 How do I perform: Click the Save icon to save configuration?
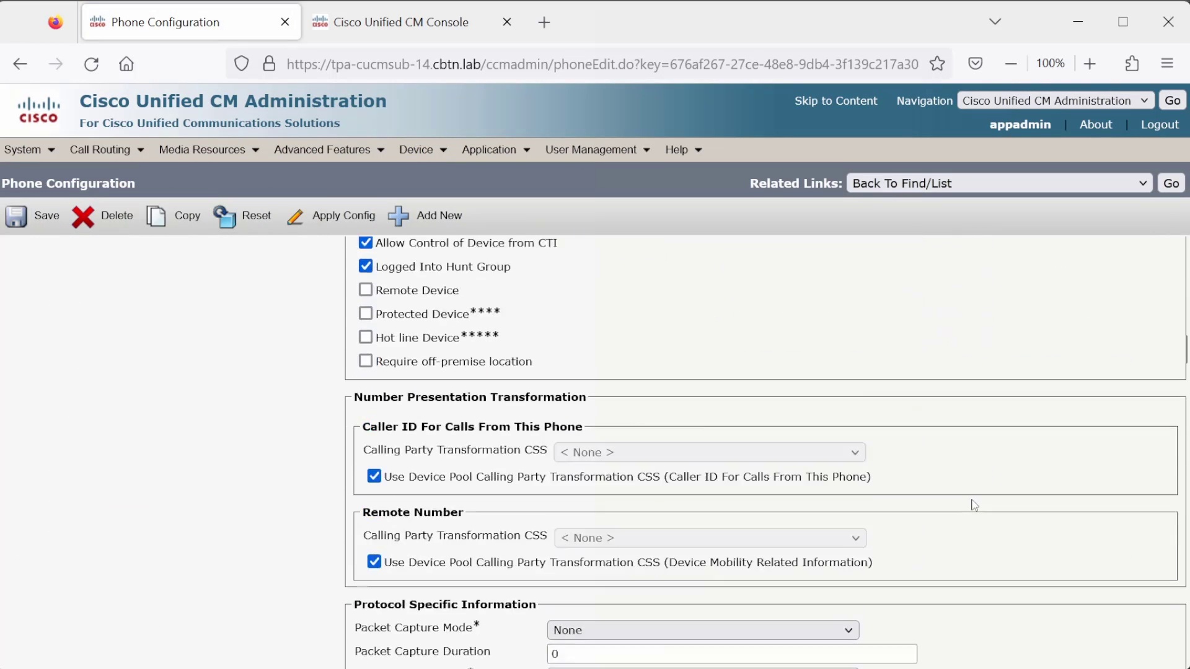16,216
